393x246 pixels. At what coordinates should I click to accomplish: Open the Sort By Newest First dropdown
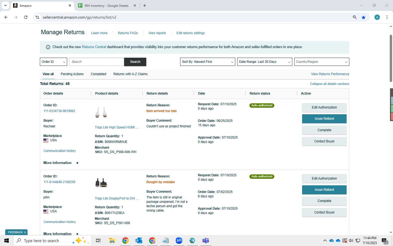(x=208, y=62)
